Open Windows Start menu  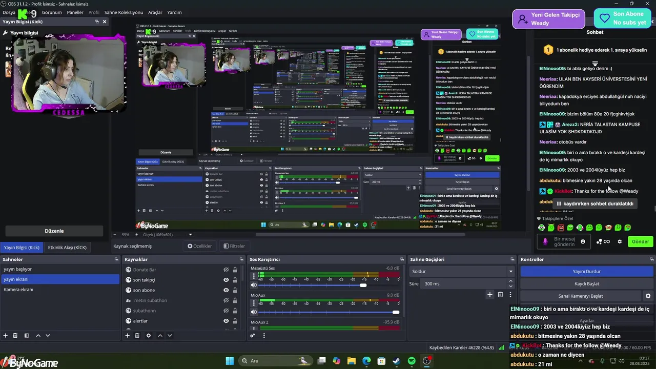[x=230, y=361]
